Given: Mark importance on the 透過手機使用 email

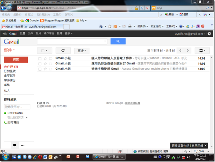Looking at the screenshot, I should [x=51, y=69].
